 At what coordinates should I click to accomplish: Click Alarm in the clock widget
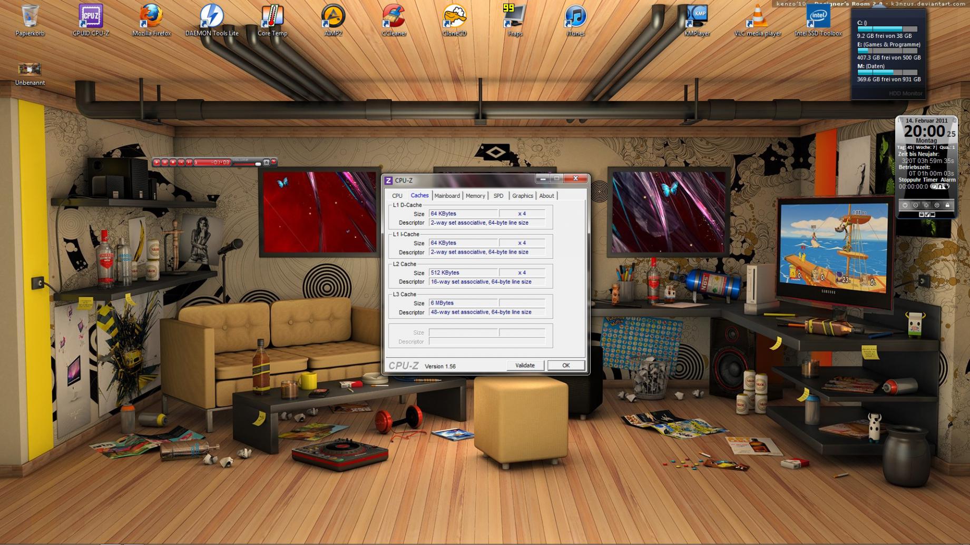[948, 180]
